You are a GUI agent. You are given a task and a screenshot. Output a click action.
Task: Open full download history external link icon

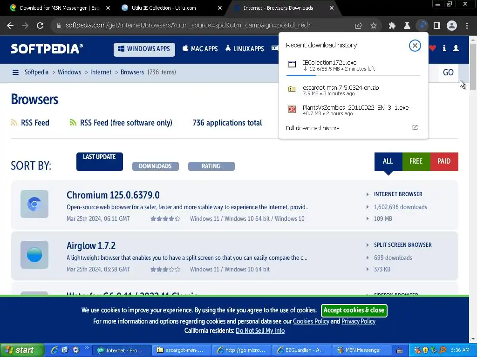(x=415, y=127)
